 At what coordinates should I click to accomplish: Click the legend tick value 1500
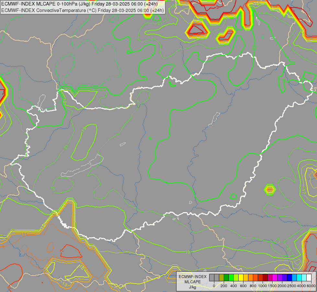272,286
